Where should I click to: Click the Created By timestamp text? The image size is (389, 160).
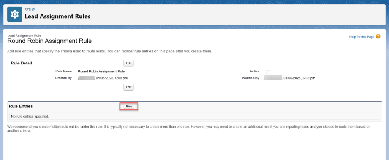click(x=112, y=78)
